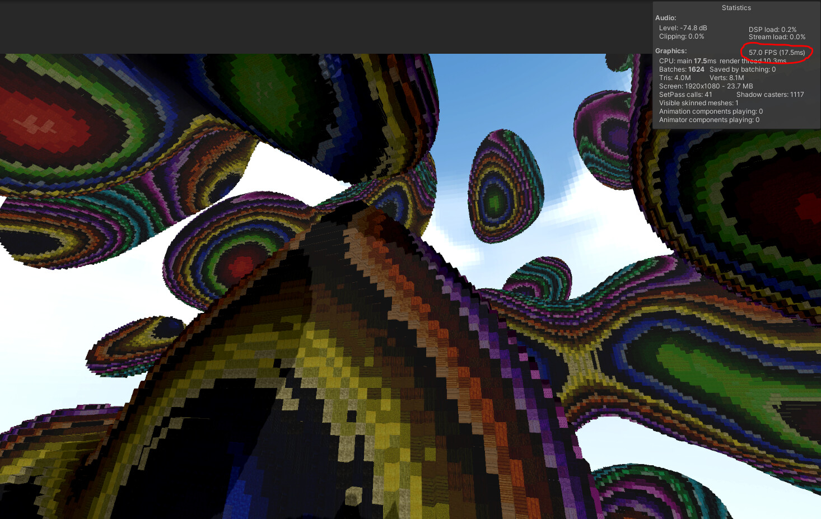The width and height of the screenshot is (821, 519).
Task: Click the SetPass calls: 41 entry
Action: pyautogui.click(x=685, y=95)
